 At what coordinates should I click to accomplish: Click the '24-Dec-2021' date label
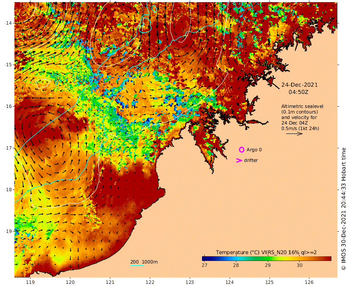click(x=299, y=85)
